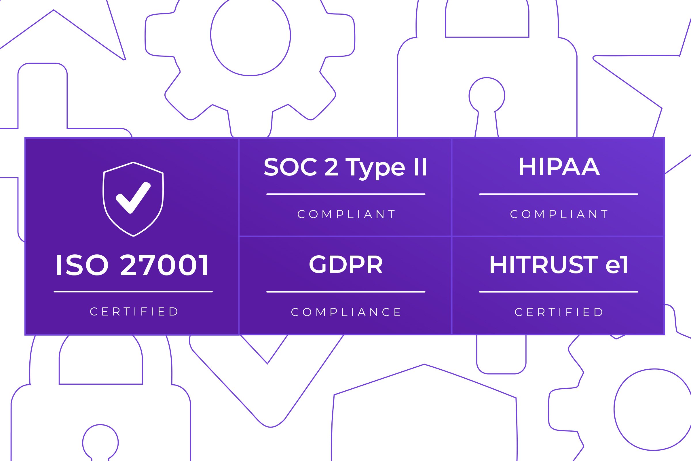691x461 pixels.
Task: Click the divider line beneath ISO 27001
Action: pyautogui.click(x=133, y=292)
